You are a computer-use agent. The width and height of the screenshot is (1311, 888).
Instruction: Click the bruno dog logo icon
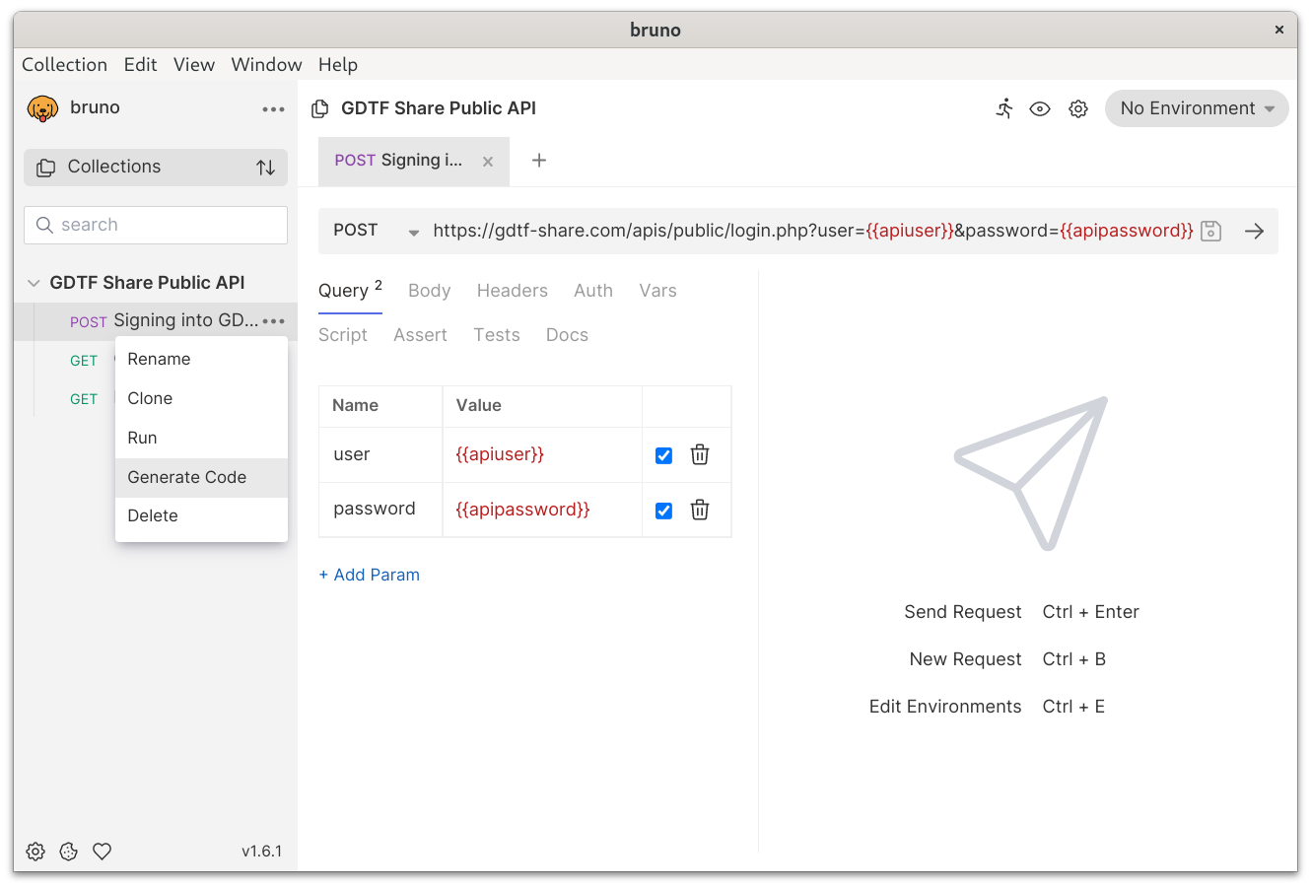coord(42,108)
